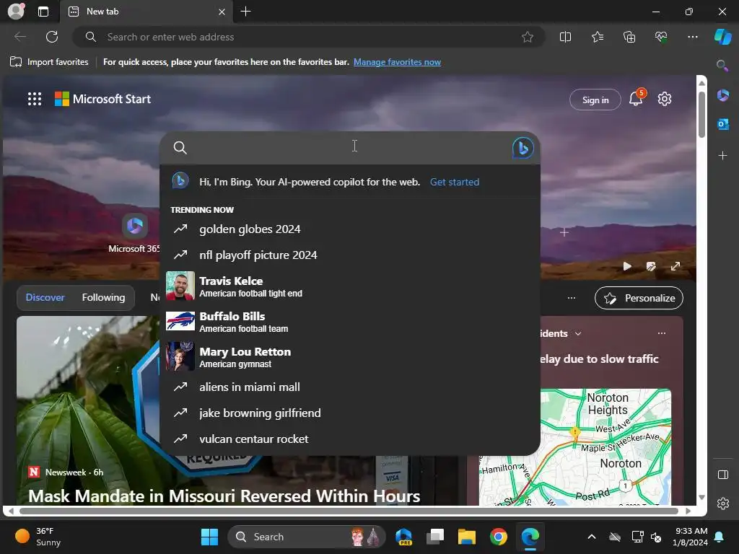This screenshot has height=554, width=739.
Task: Open Edge Settings and more menu
Action: pos(692,37)
